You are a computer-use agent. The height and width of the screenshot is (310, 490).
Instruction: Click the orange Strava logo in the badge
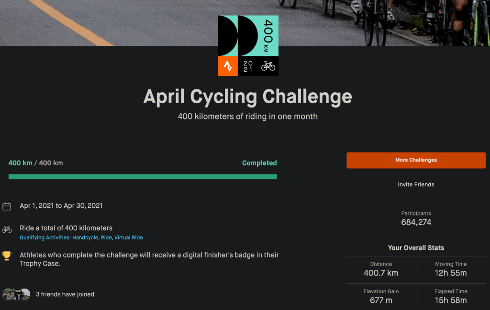[x=228, y=66]
